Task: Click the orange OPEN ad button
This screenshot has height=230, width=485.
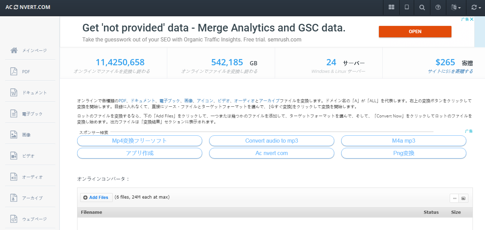Action: coord(415,31)
